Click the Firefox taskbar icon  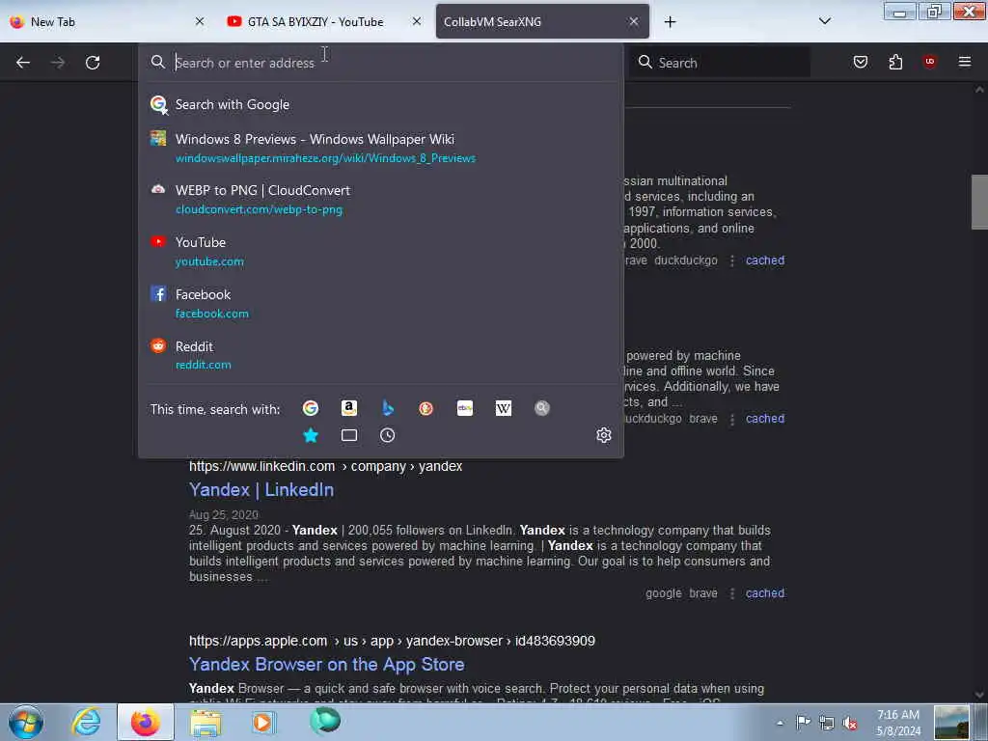[146, 722]
